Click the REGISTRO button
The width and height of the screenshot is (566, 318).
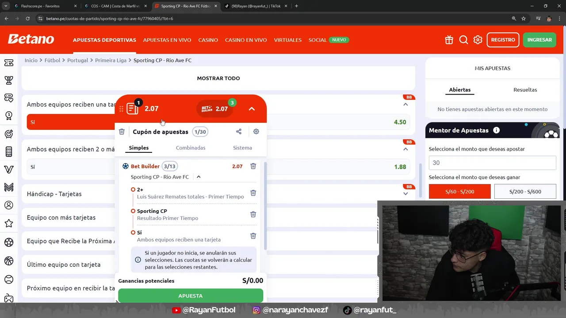[503, 40]
